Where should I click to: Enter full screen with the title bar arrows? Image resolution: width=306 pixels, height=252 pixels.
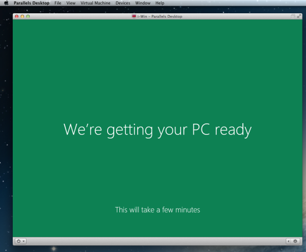[299, 16]
